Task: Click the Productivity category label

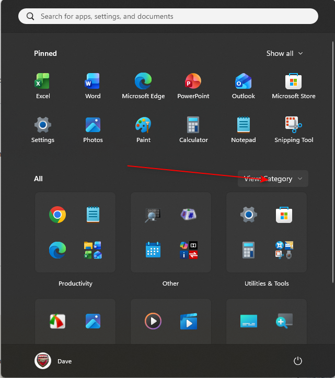Action: 75,284
